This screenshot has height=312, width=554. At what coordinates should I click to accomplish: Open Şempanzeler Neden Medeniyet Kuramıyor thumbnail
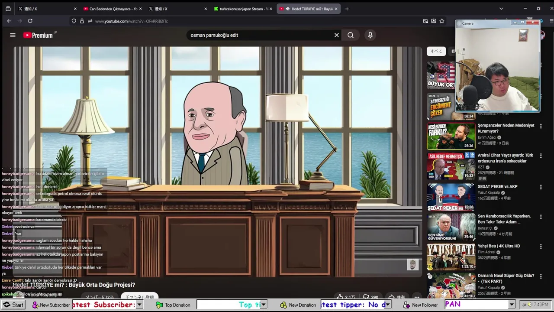point(451,136)
